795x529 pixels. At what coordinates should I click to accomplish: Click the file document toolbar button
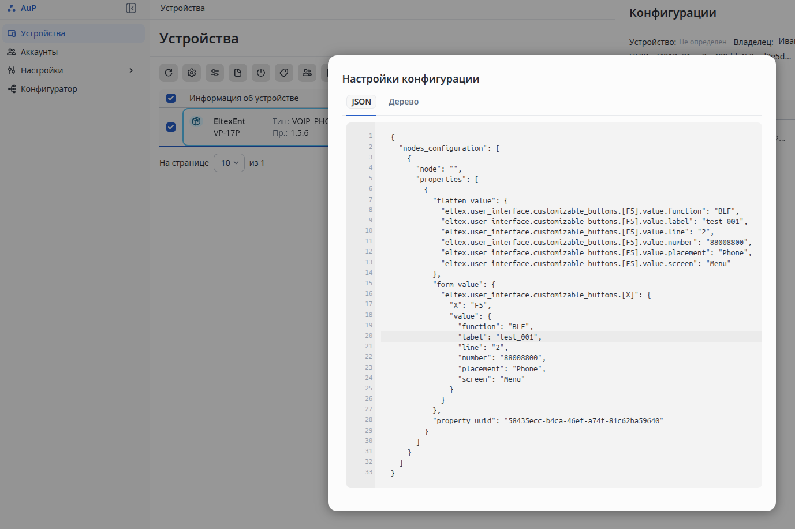[x=238, y=73]
